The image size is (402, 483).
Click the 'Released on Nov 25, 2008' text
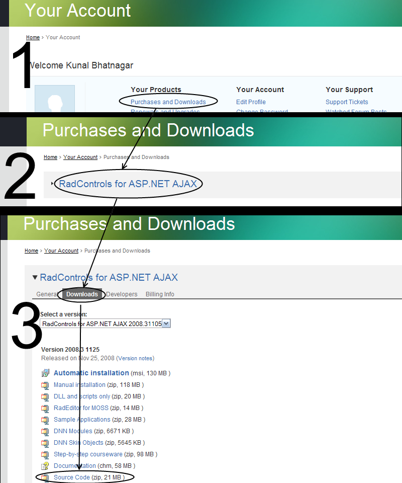pos(78,358)
